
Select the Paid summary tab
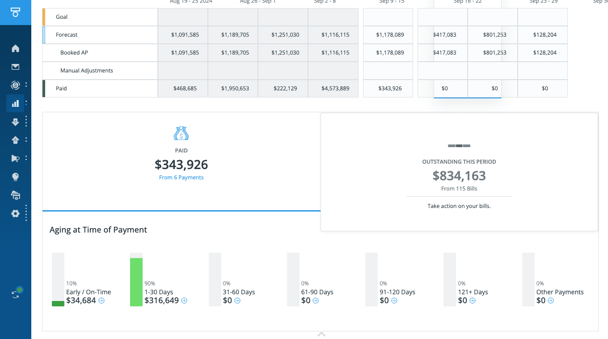[x=181, y=161]
